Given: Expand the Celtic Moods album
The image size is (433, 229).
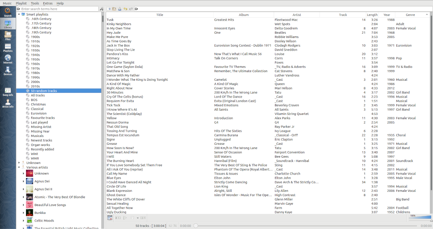Looking at the screenshot, I should tap(23, 221).
